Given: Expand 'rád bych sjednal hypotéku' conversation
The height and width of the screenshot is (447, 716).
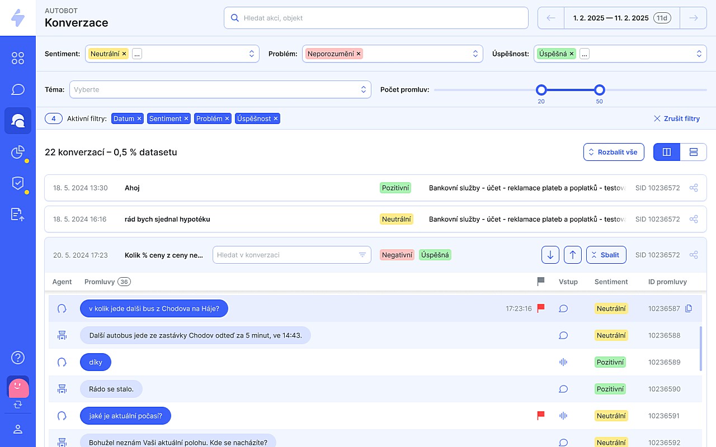Looking at the screenshot, I should [375, 219].
